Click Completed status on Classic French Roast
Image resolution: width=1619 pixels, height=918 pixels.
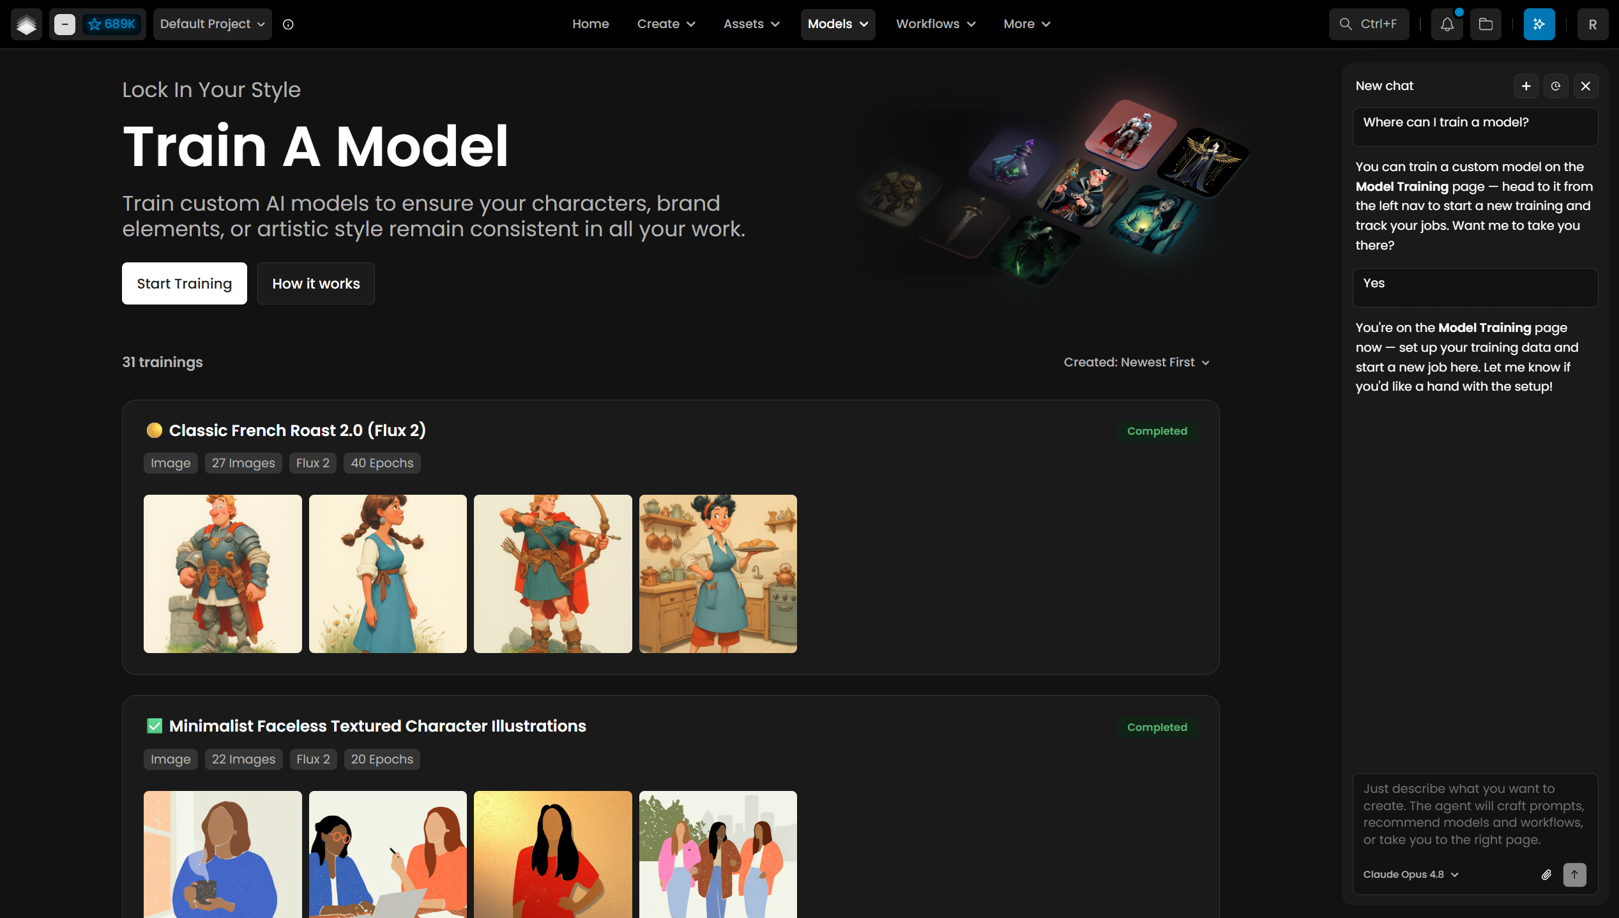(1157, 431)
